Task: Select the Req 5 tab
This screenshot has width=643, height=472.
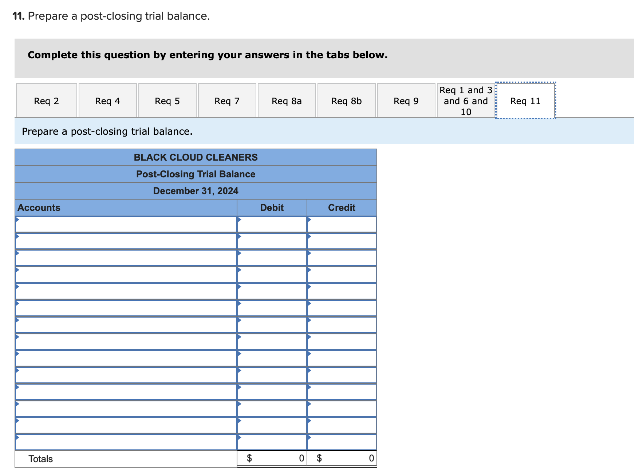Action: pyautogui.click(x=167, y=101)
